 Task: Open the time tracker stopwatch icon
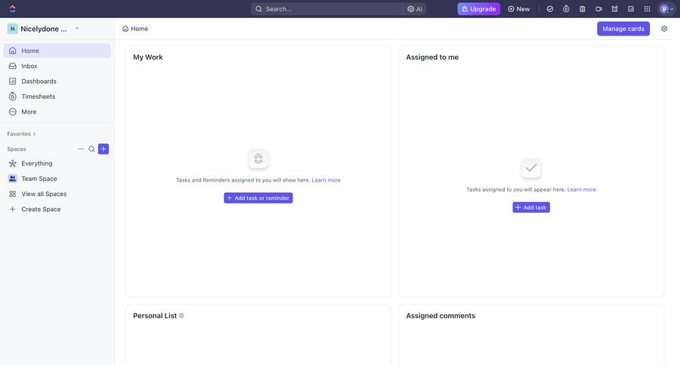pyautogui.click(x=566, y=9)
